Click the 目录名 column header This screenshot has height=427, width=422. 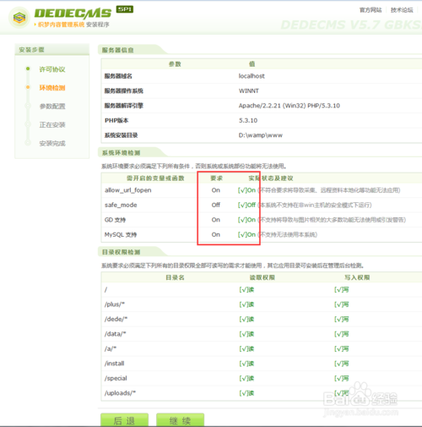point(175,277)
